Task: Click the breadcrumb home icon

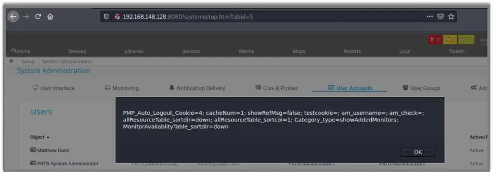Action: (x=12, y=61)
